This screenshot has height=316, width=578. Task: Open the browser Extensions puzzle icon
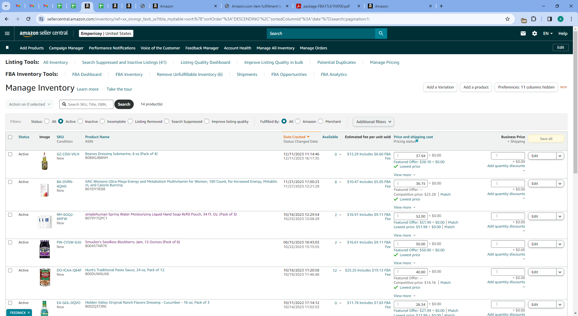coord(534,19)
